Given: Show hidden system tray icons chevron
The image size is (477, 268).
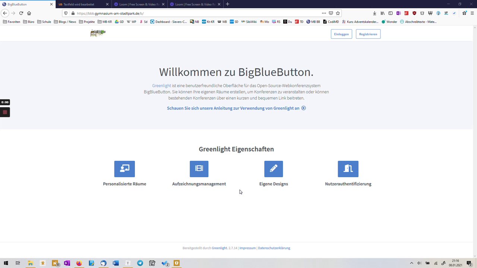Looking at the screenshot, I should [x=411, y=263].
